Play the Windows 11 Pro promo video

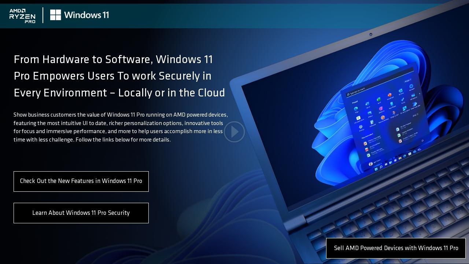(x=234, y=132)
